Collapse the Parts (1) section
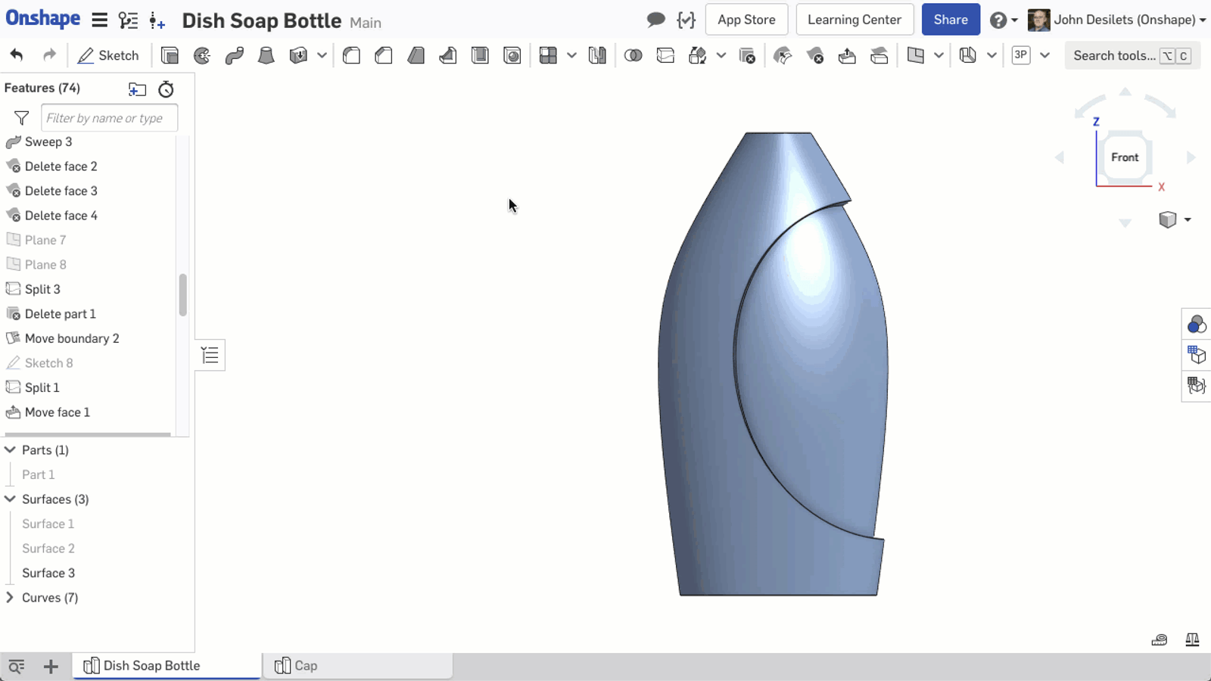 (11, 450)
